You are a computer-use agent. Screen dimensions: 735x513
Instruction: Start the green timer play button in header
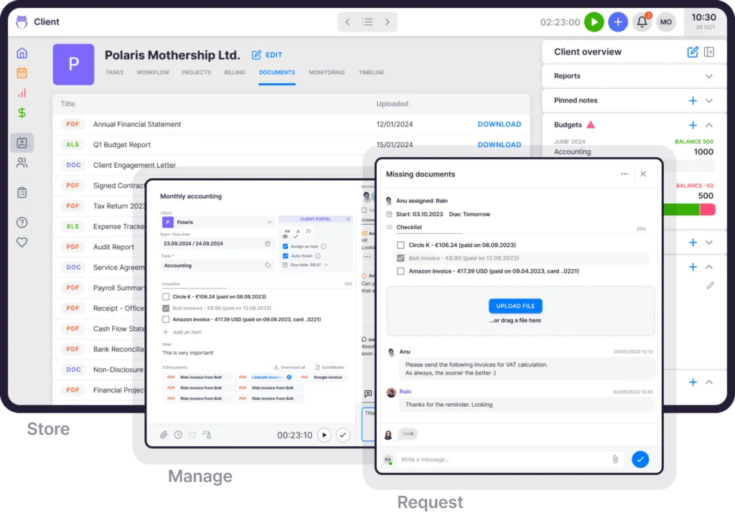point(594,22)
